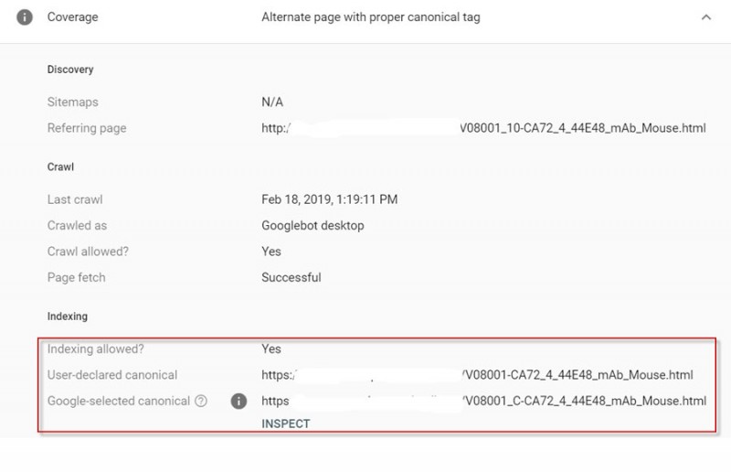
Task: Click the Sitemaps 'N/A' value
Action: [272, 102]
